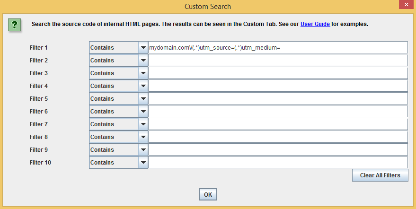
Task: Click the 'Filter 1' label
Action: click(x=38, y=48)
